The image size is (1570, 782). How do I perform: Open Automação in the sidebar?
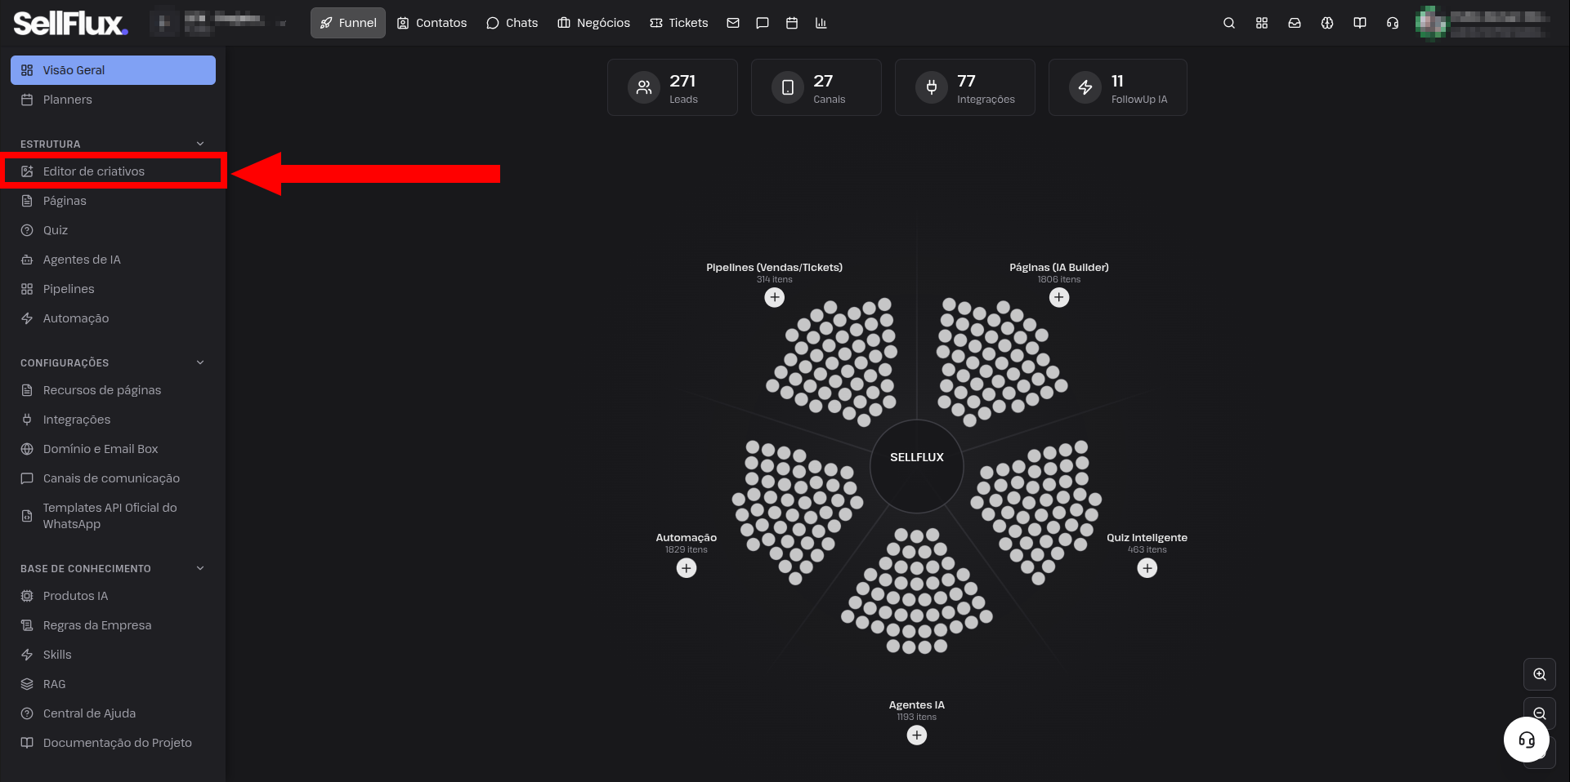[113, 318]
